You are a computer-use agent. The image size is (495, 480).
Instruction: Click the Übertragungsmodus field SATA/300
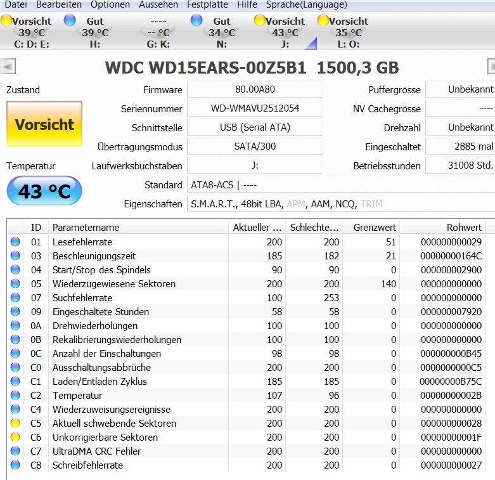coord(255,146)
